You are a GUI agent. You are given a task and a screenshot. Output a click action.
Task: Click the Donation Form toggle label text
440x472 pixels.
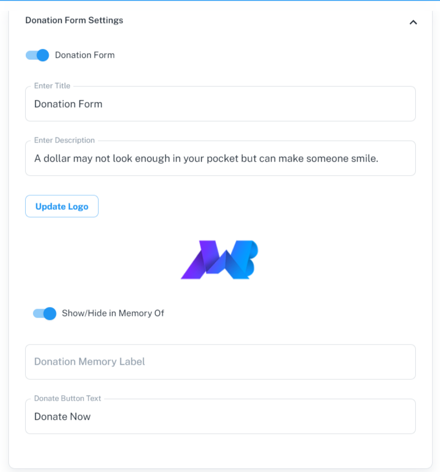tap(85, 55)
